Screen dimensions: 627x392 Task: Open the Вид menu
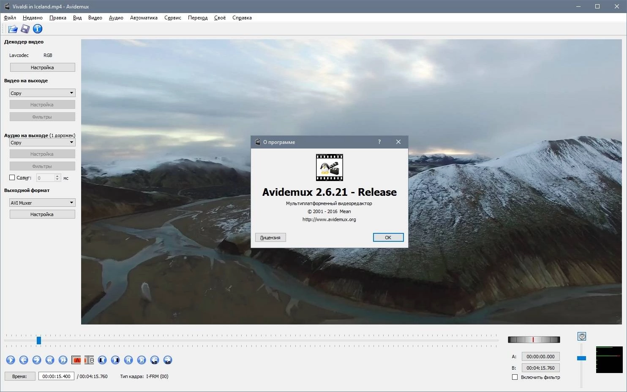(x=77, y=18)
